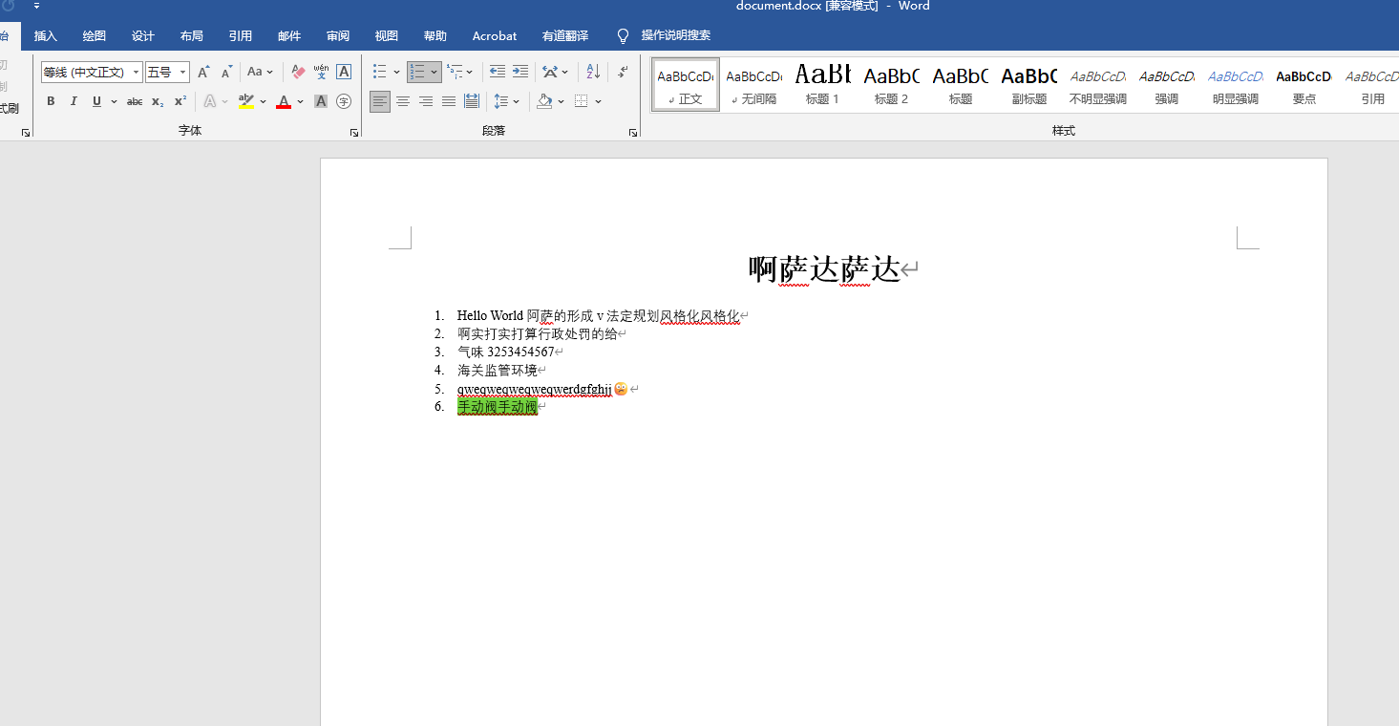Click the subscript icon
Image resolution: width=1399 pixels, height=726 pixels.
[x=156, y=100]
